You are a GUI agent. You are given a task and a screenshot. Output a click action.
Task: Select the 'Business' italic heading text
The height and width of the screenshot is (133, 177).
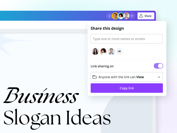pos(41,95)
